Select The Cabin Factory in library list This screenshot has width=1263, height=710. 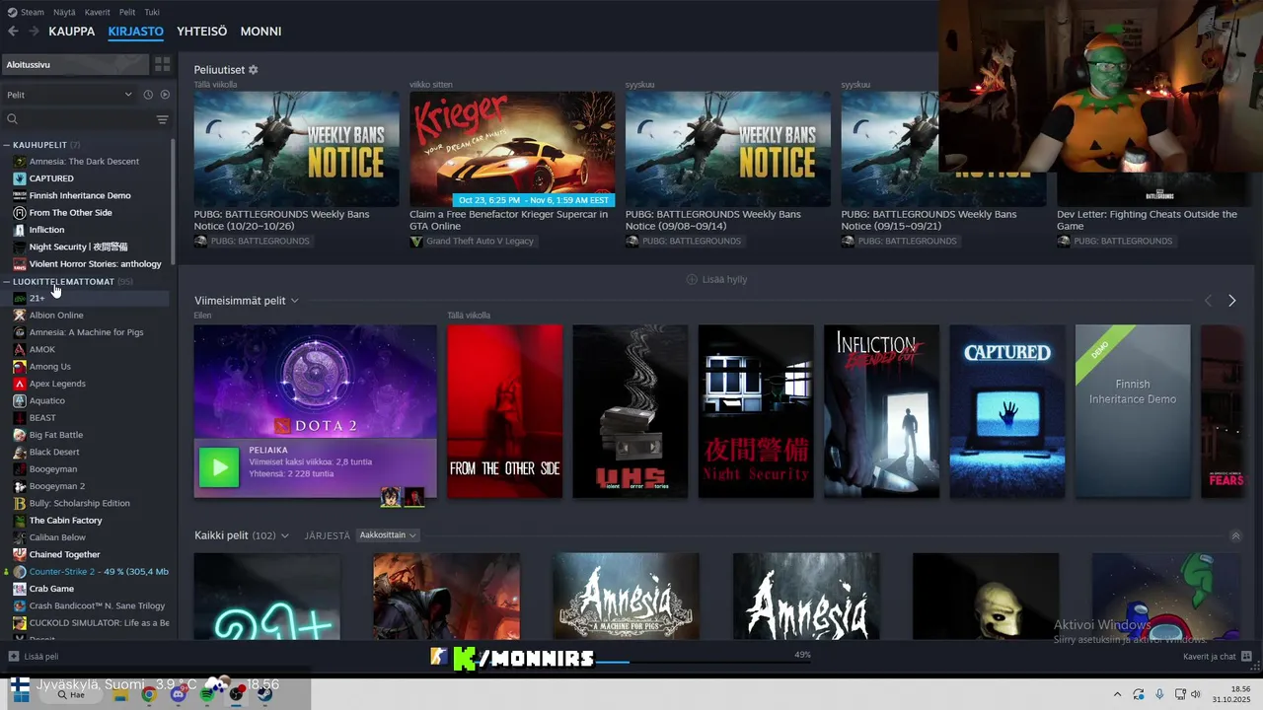pos(89,521)
